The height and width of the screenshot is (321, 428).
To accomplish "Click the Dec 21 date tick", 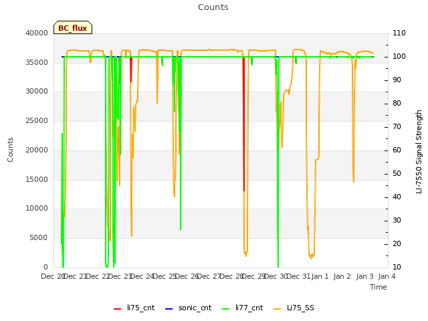I will (75, 276).
